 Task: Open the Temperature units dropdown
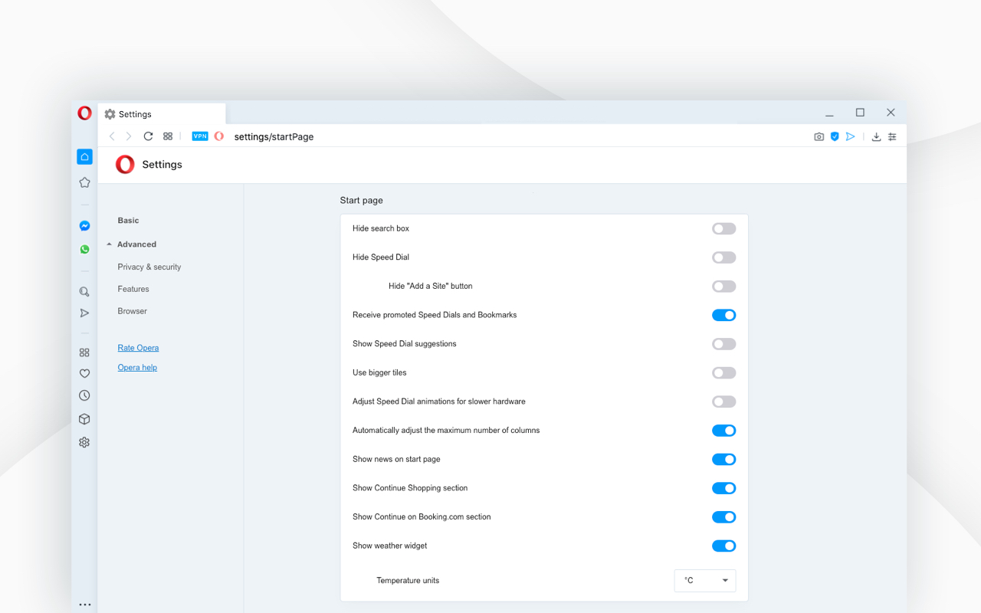(704, 580)
